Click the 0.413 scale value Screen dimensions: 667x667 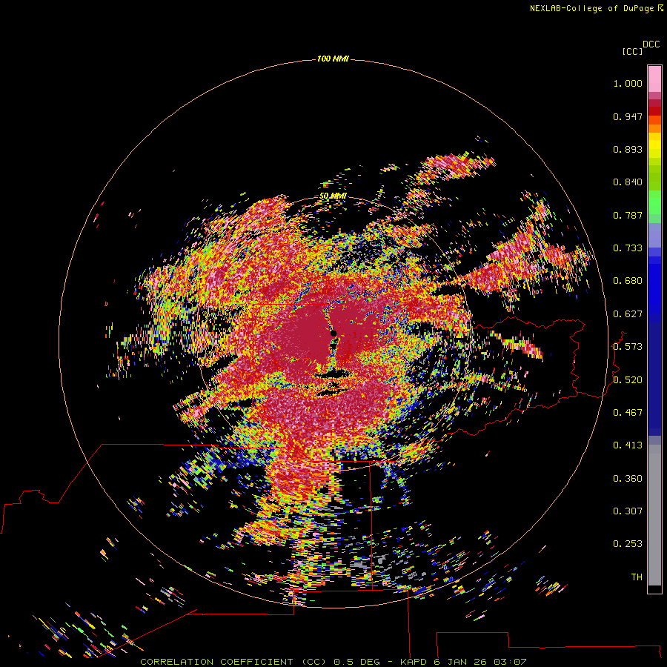(628, 445)
